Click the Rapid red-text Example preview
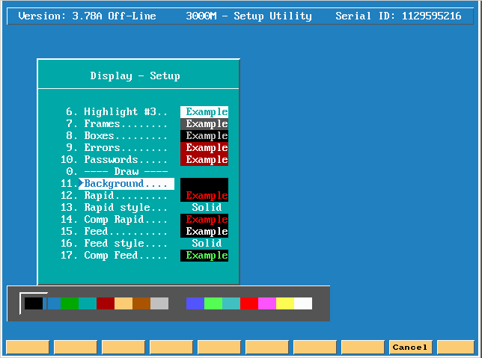Viewport: 482px width, 358px height. [204, 196]
